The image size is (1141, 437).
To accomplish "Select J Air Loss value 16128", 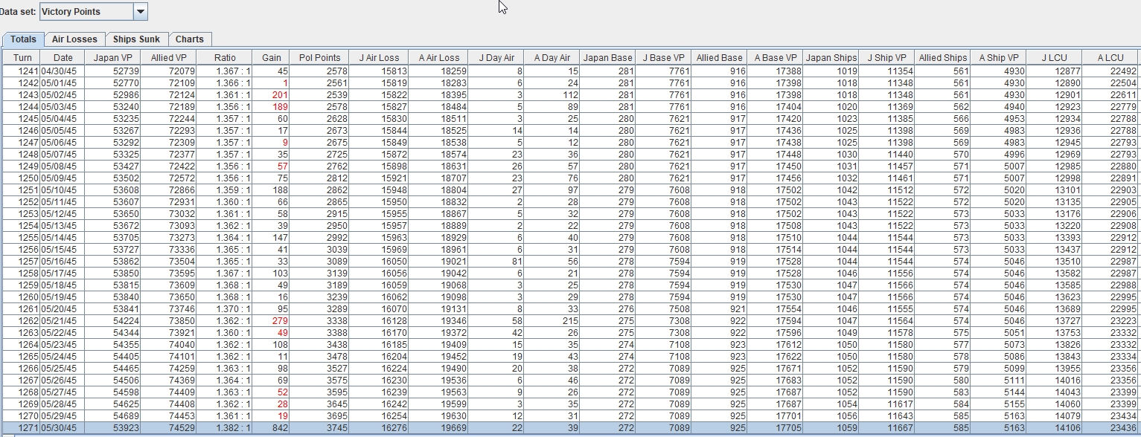I will point(379,320).
